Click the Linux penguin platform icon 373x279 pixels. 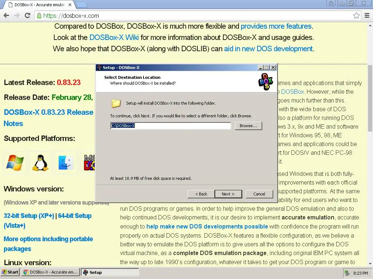point(40,163)
